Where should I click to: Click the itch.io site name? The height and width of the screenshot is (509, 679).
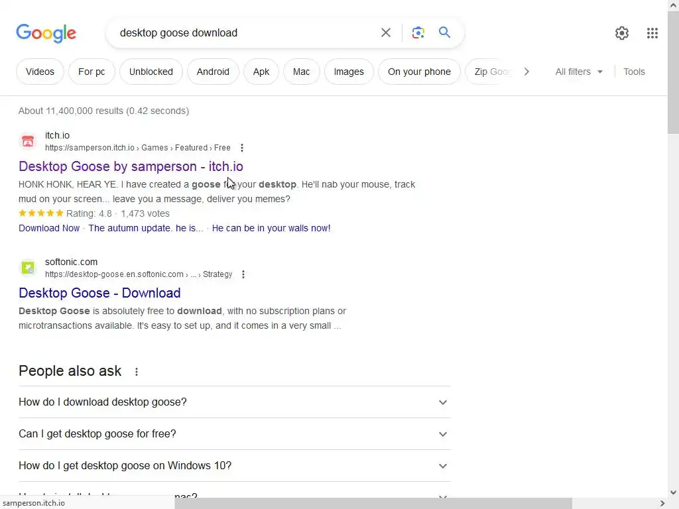(x=57, y=135)
